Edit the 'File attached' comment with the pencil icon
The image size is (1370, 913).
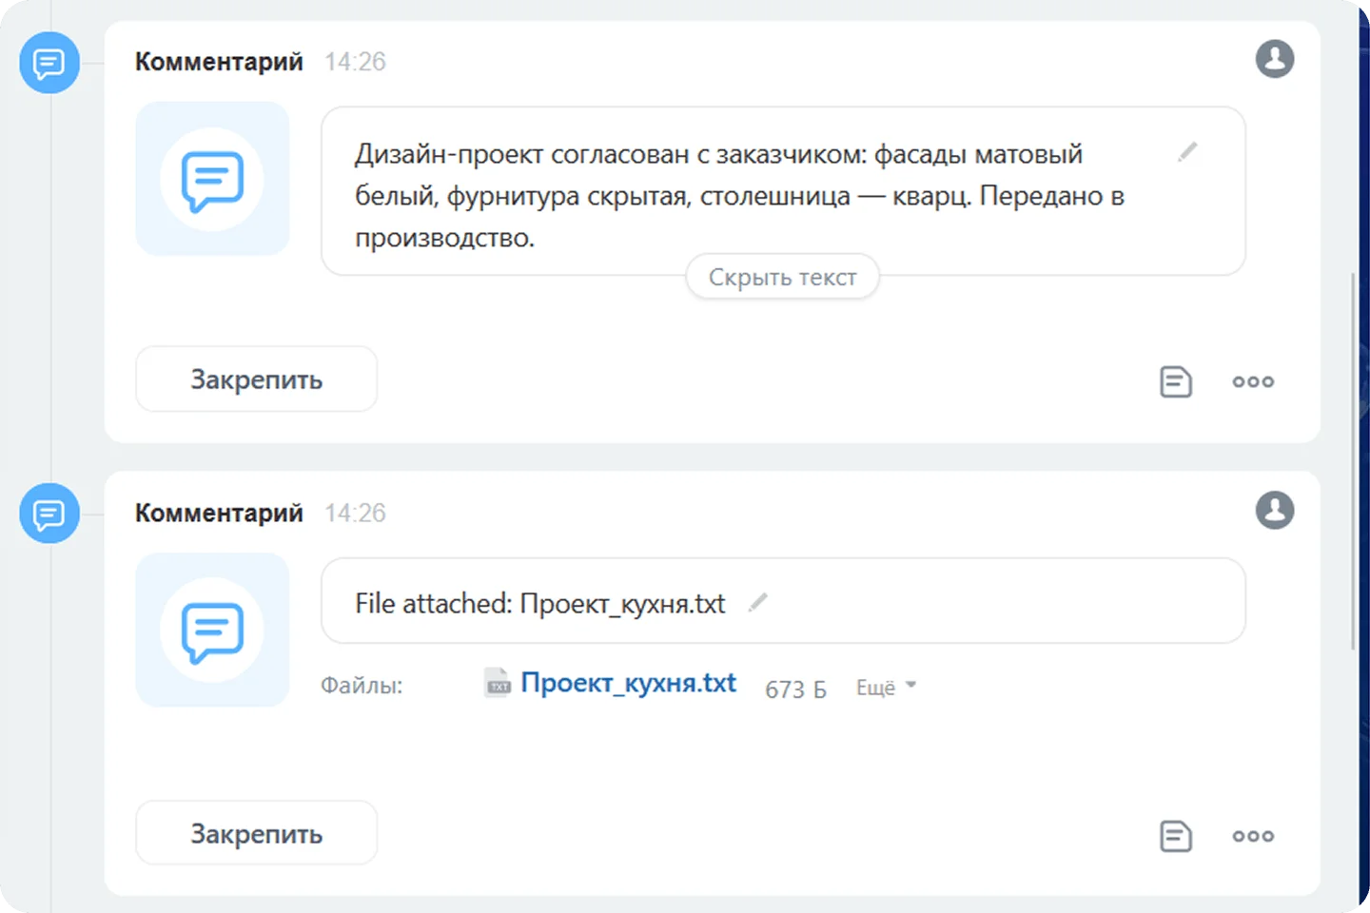[757, 602]
